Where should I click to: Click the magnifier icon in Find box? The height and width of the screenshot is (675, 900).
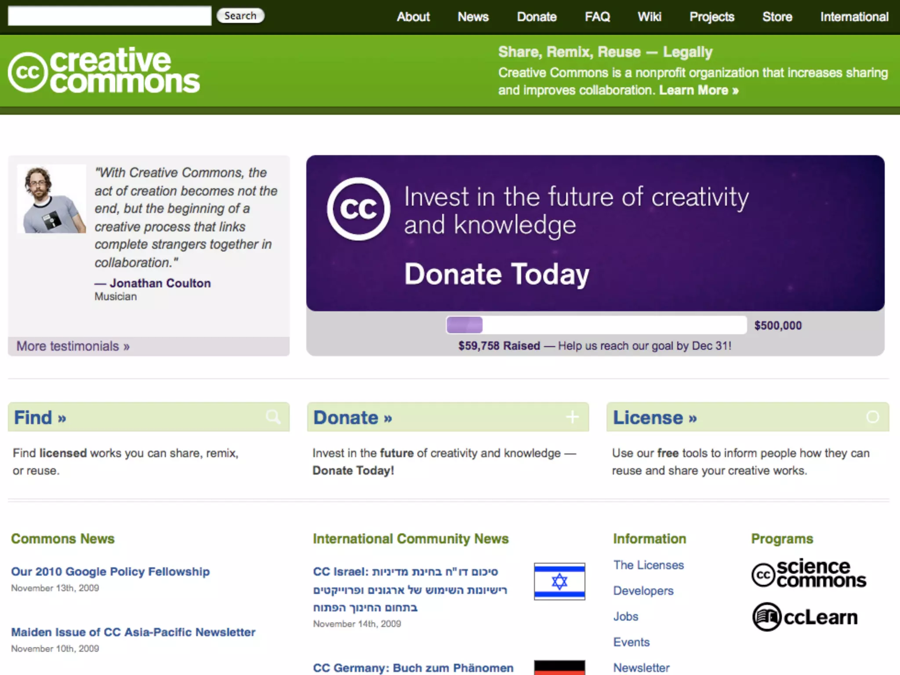pyautogui.click(x=273, y=417)
